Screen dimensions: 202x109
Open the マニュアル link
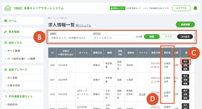(85, 26)
